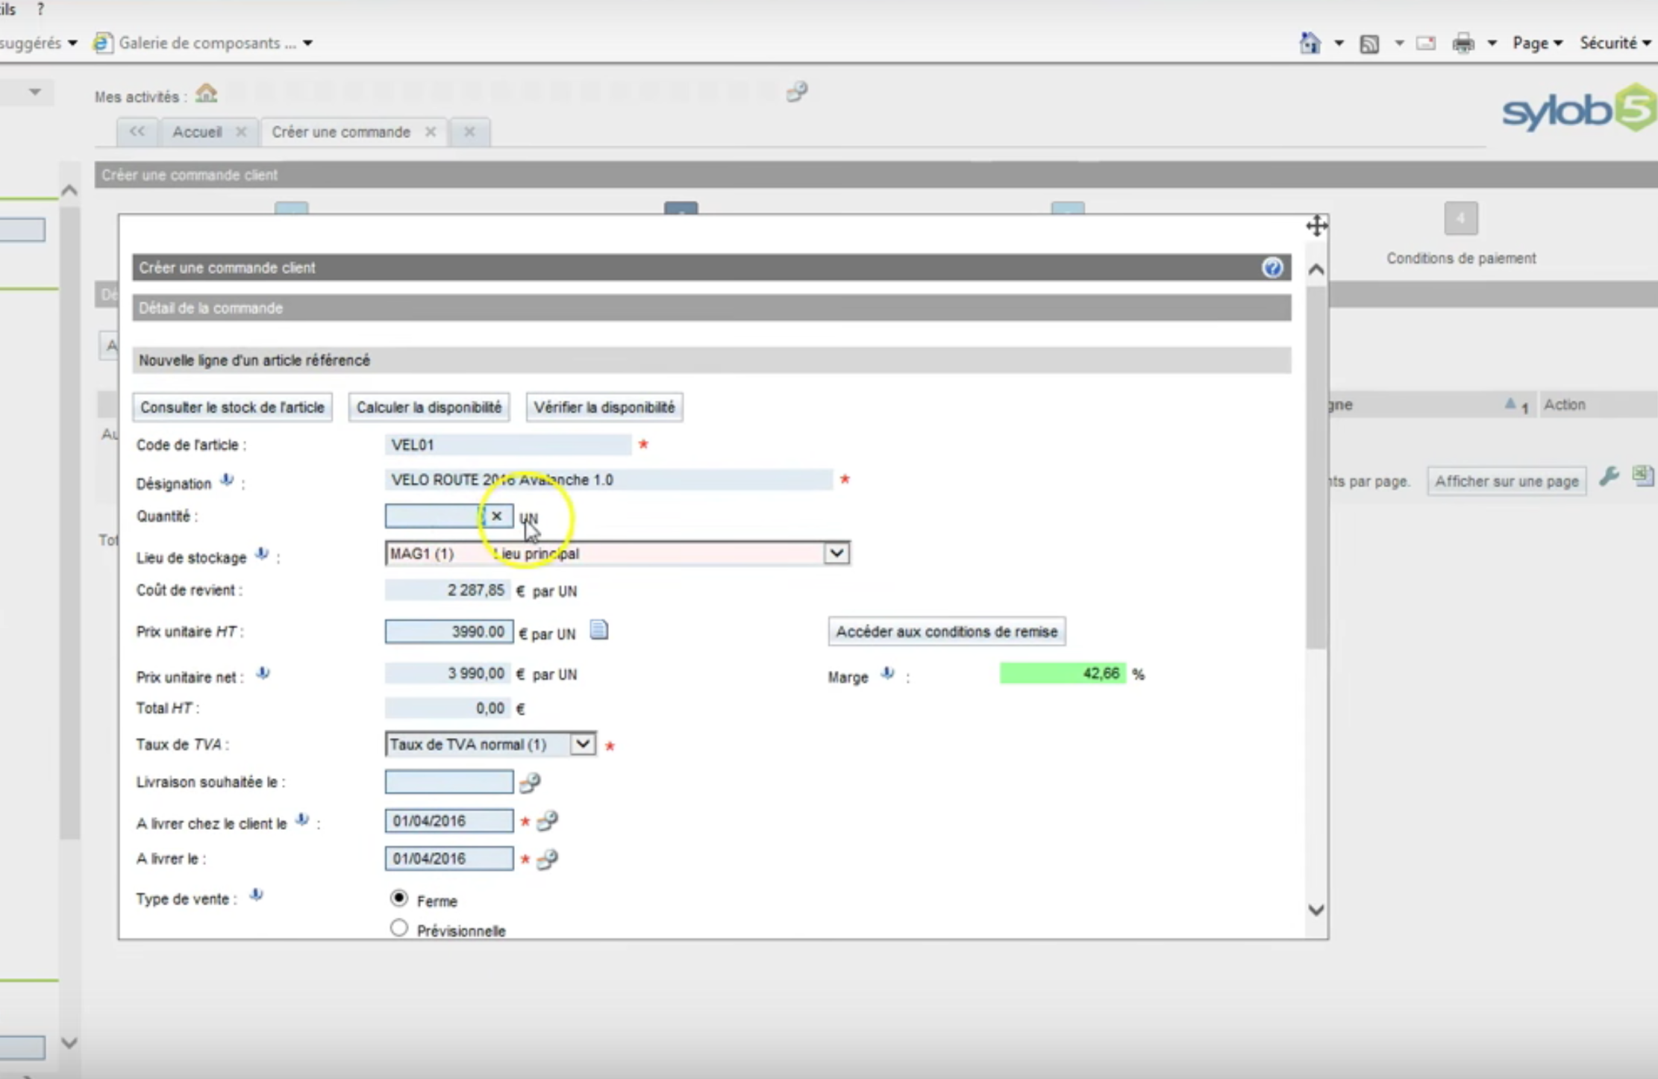Click the printer toolbar icon

tap(1463, 43)
